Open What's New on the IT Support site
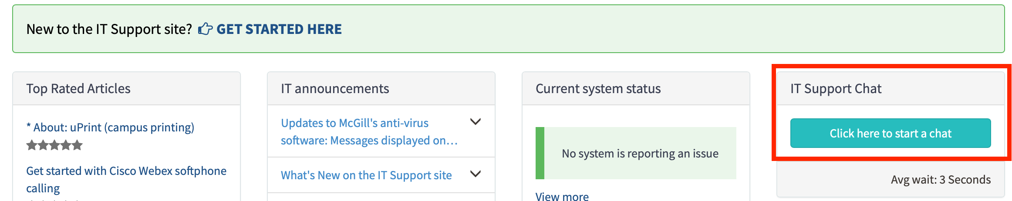1012x201 pixels. (366, 175)
